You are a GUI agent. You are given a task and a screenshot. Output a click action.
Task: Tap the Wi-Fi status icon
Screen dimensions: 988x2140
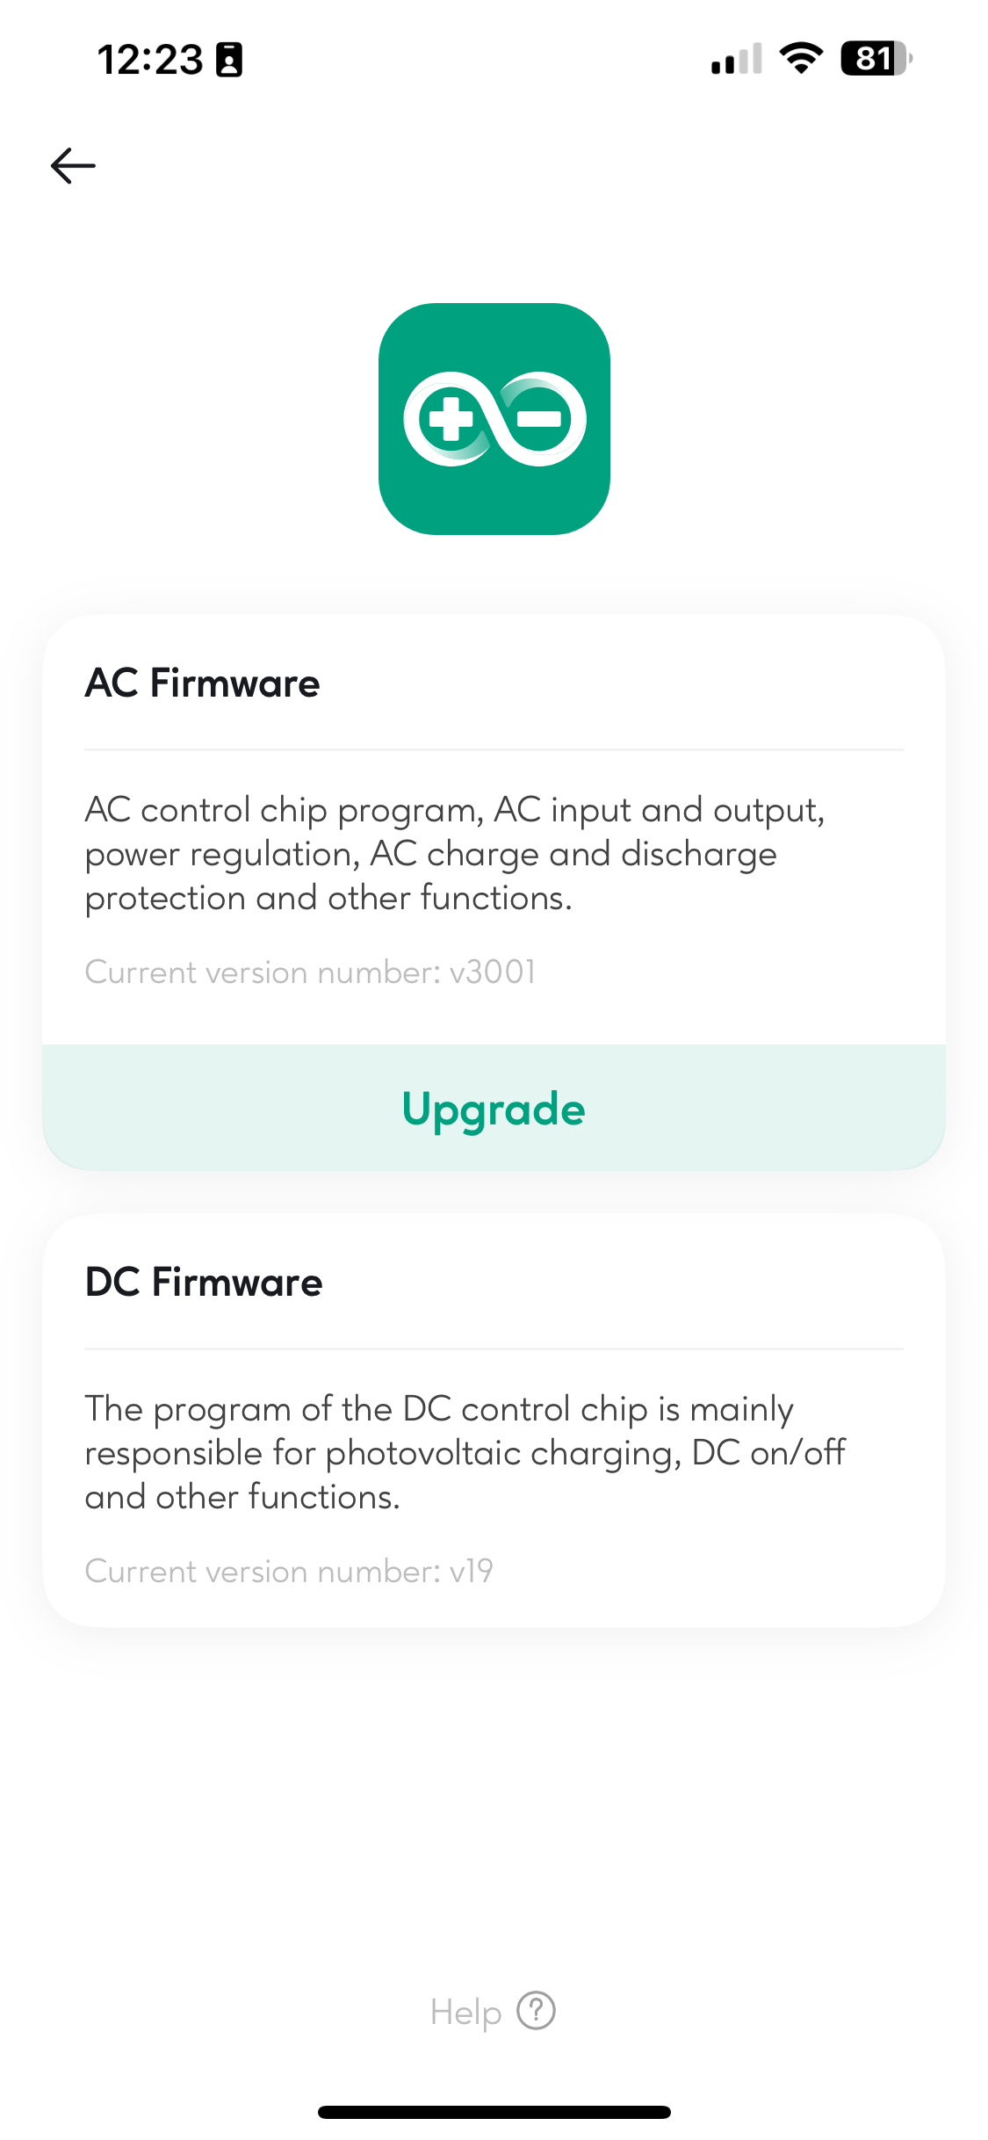point(801,59)
